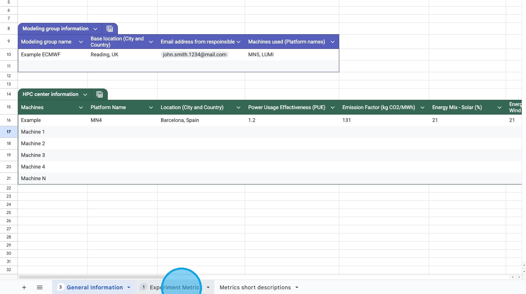Open the Platform Name column dropdown
Image resolution: width=526 pixels, height=294 pixels.
(x=151, y=108)
